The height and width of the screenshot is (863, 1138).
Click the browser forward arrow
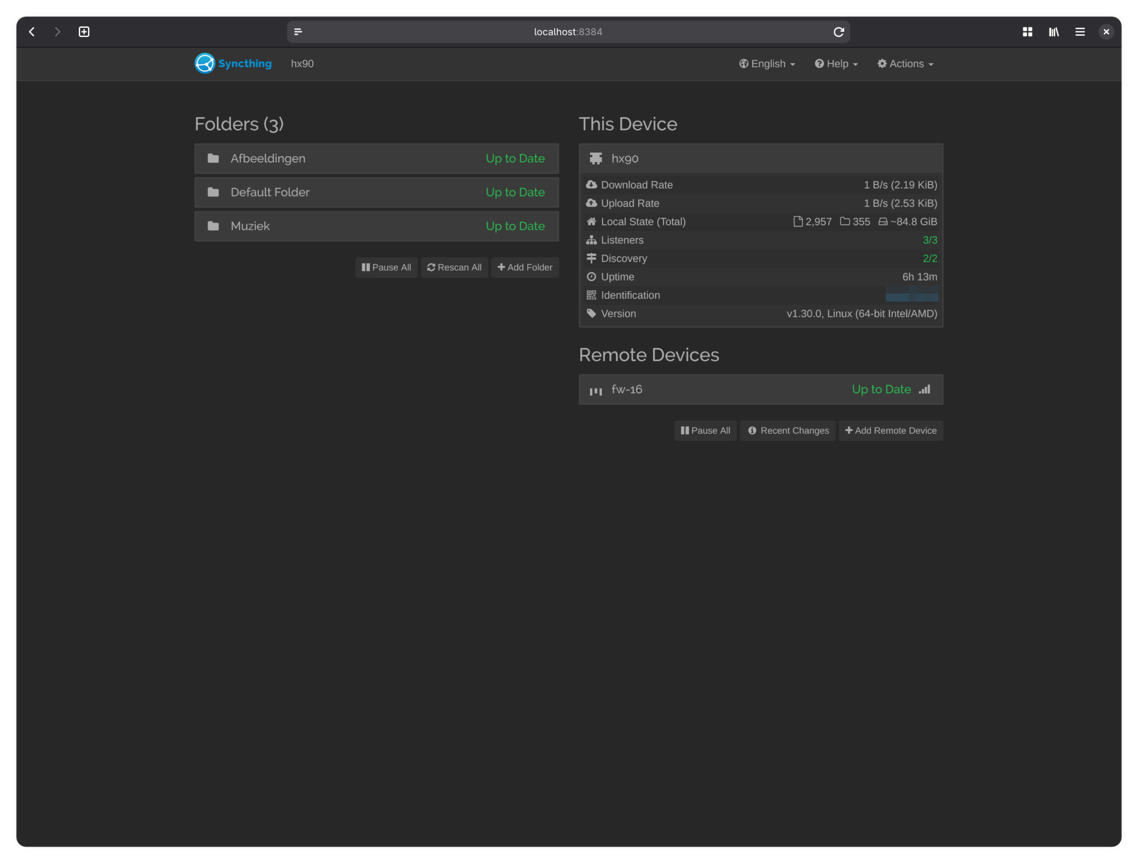click(x=57, y=32)
